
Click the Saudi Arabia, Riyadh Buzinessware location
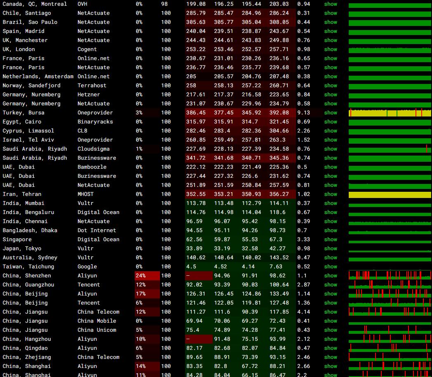[x=35, y=158]
